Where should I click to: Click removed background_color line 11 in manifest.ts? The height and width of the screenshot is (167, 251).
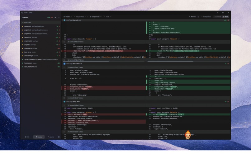[x=104, y=87]
